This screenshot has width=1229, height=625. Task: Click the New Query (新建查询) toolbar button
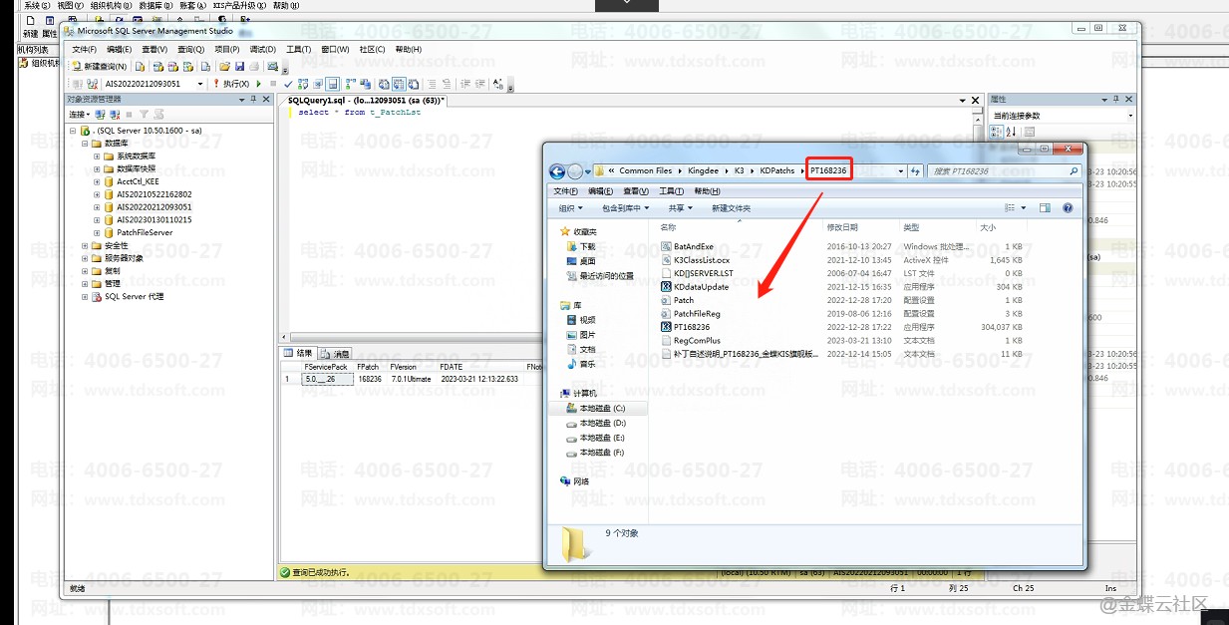99,67
